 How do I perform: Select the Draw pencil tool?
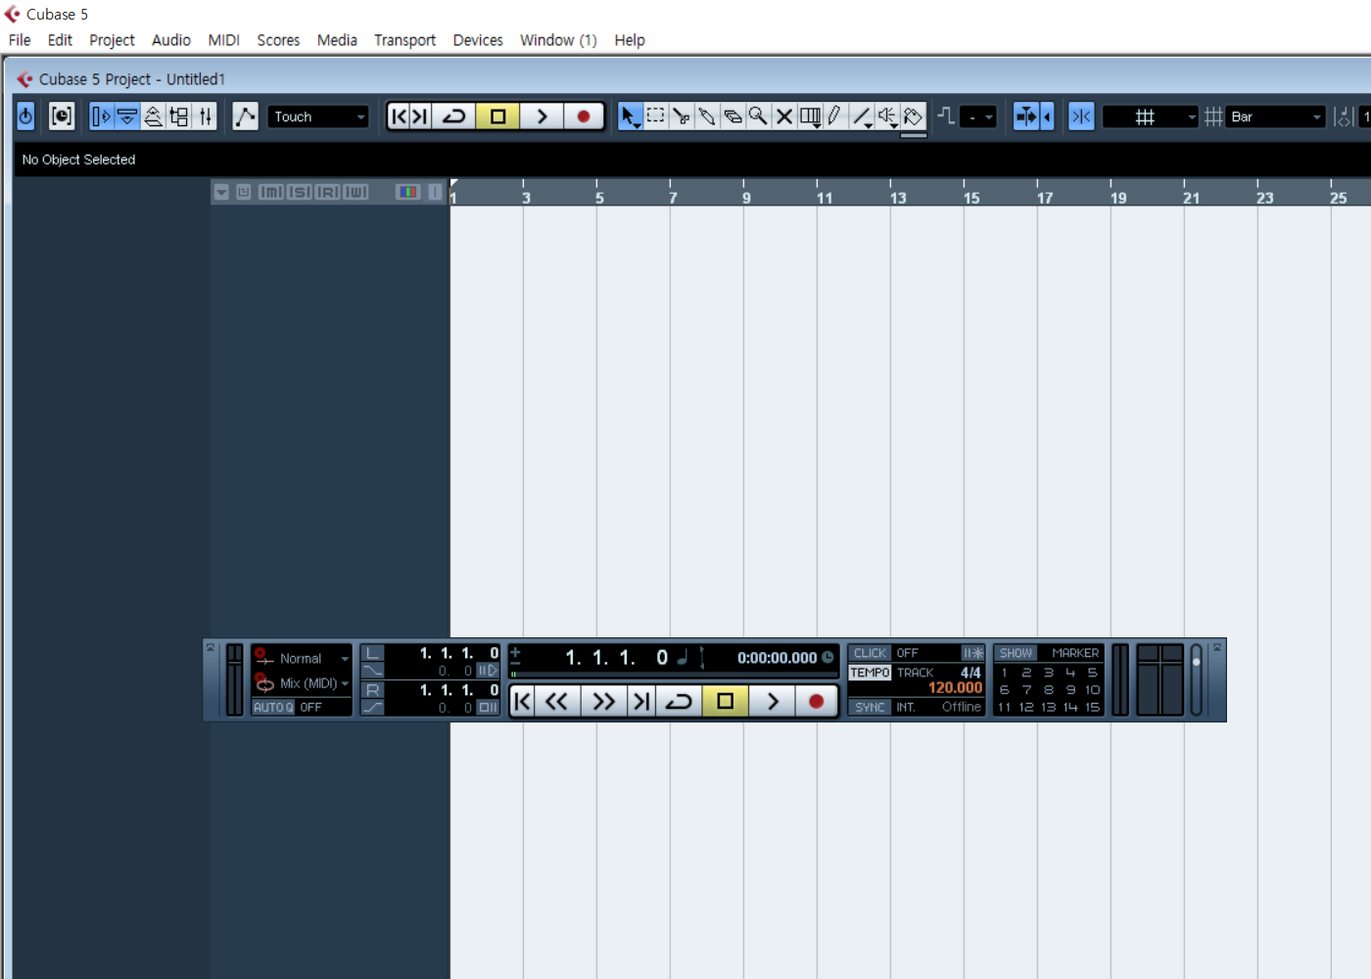coord(834,117)
